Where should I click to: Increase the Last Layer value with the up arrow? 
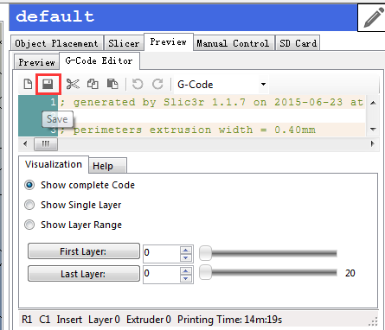pos(186,270)
